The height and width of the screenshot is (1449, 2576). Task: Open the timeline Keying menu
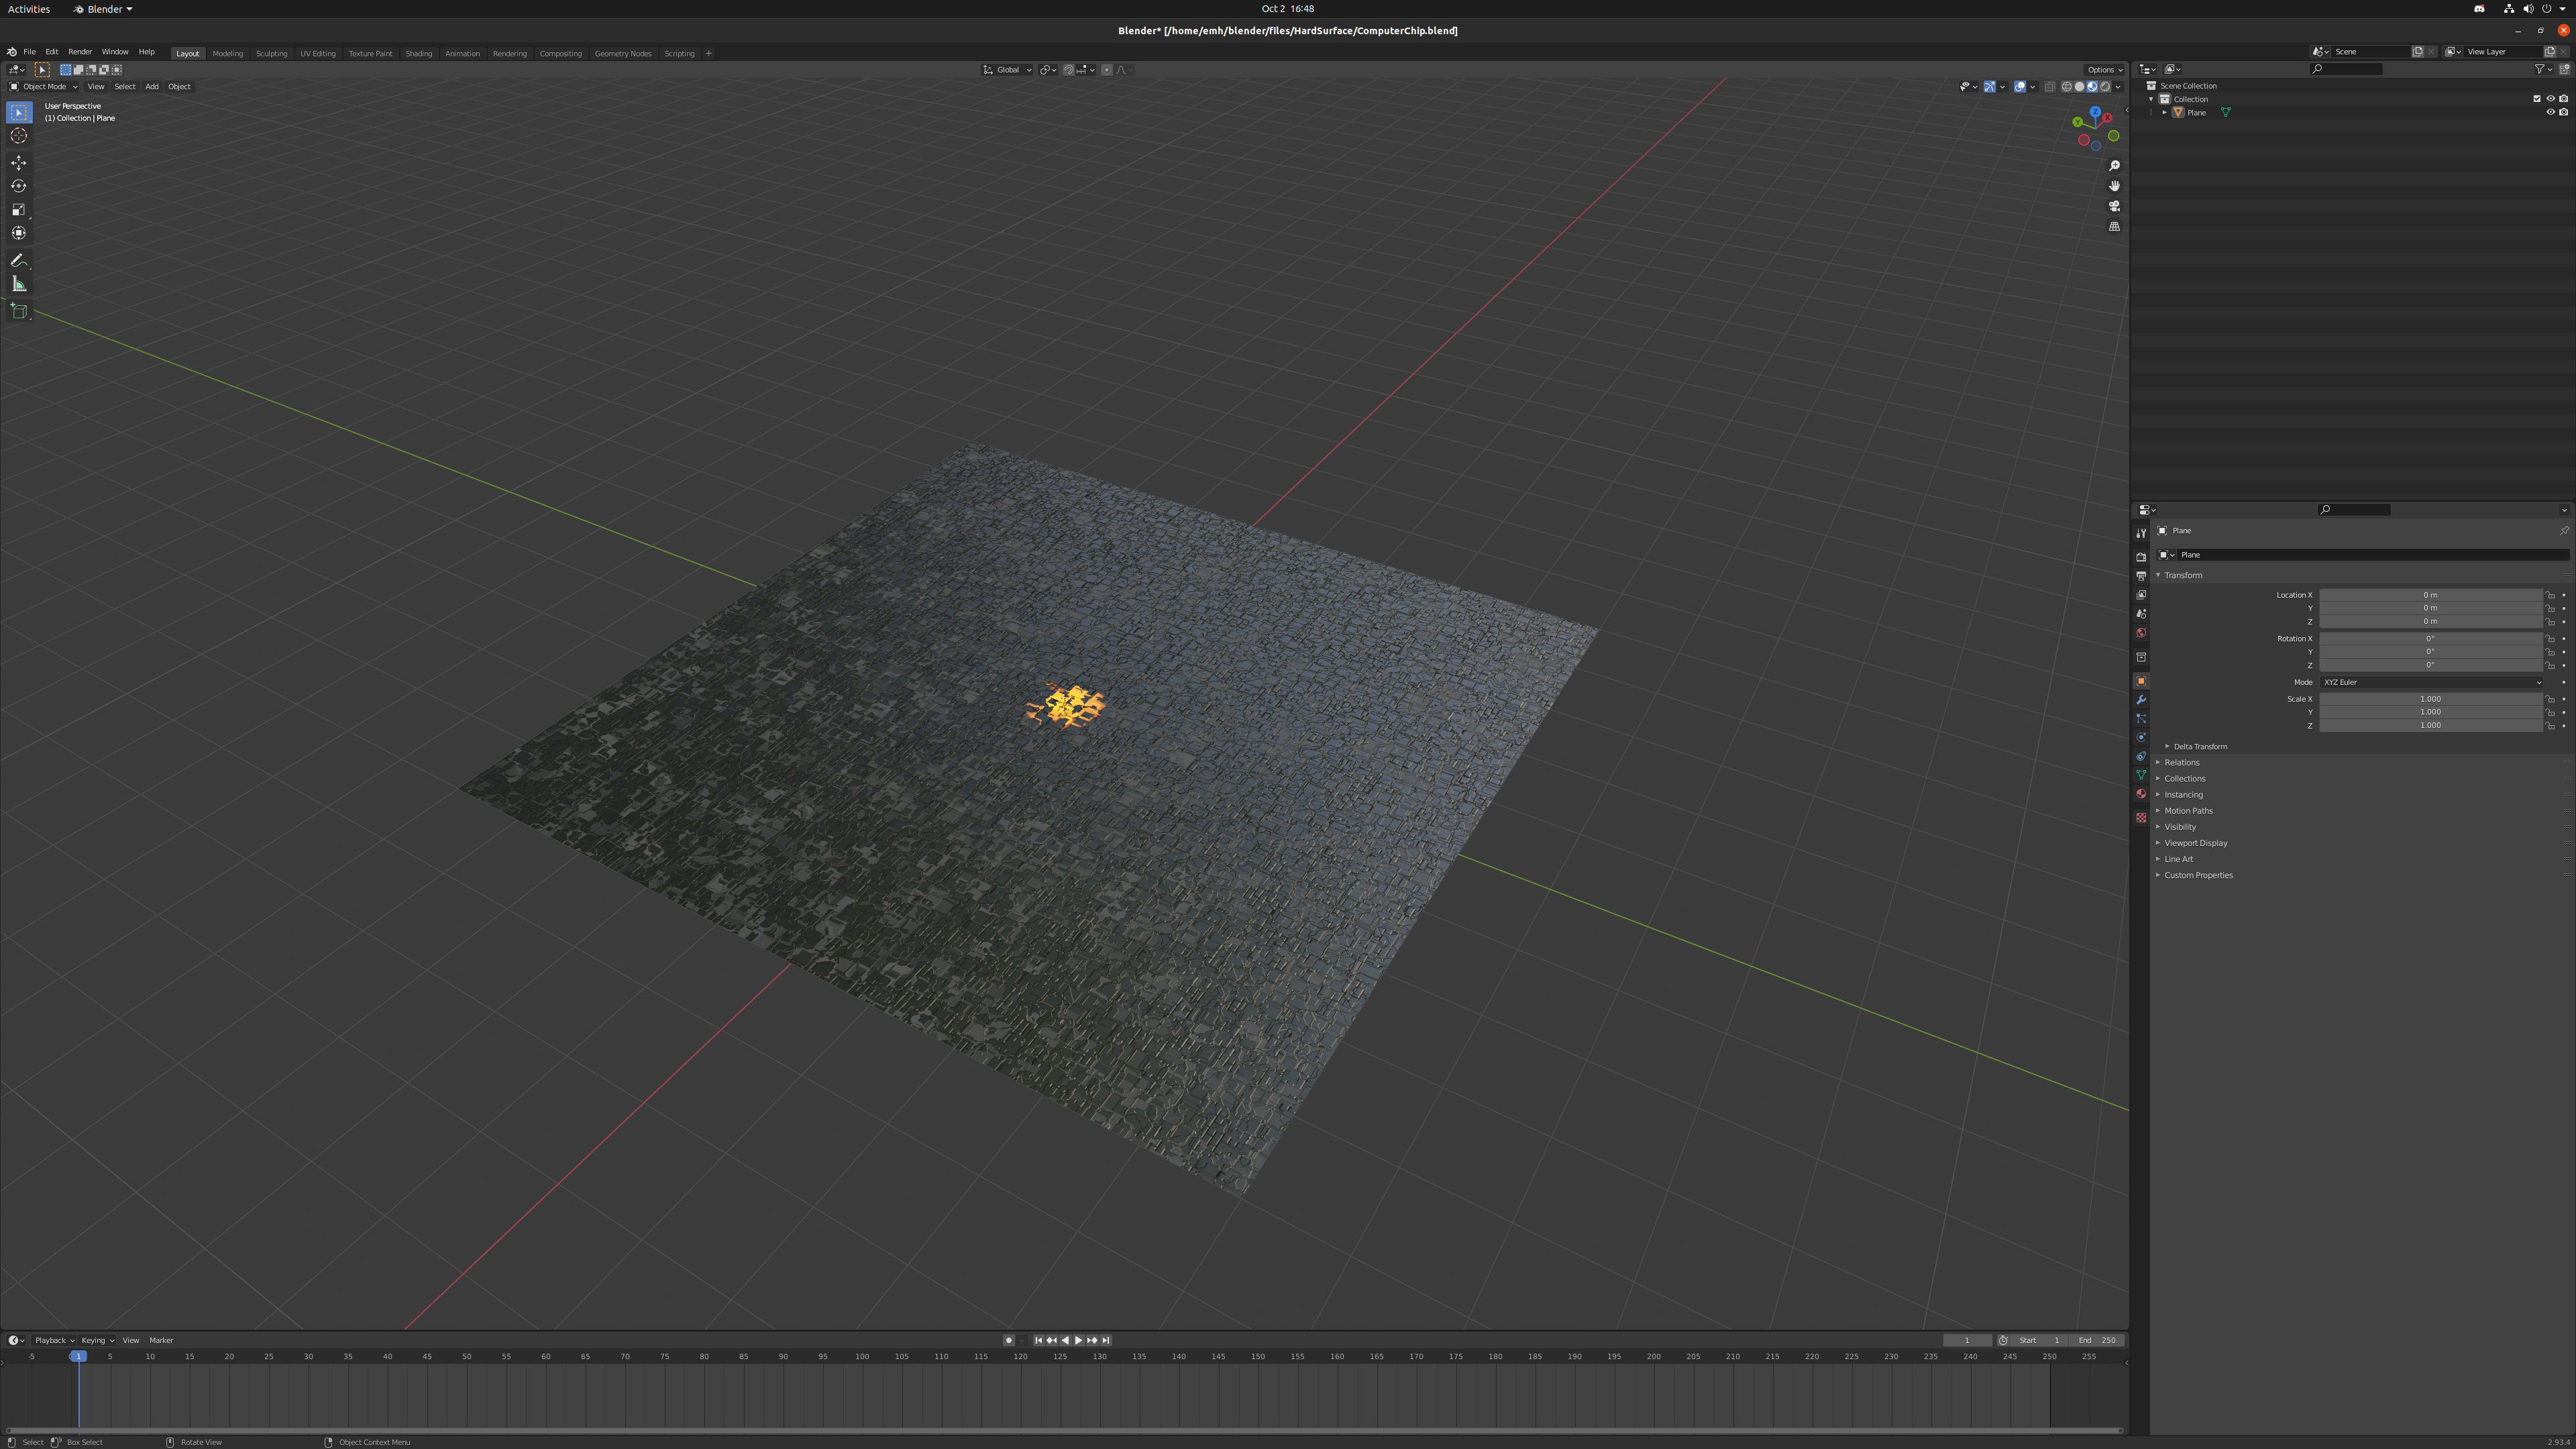[x=97, y=1341]
